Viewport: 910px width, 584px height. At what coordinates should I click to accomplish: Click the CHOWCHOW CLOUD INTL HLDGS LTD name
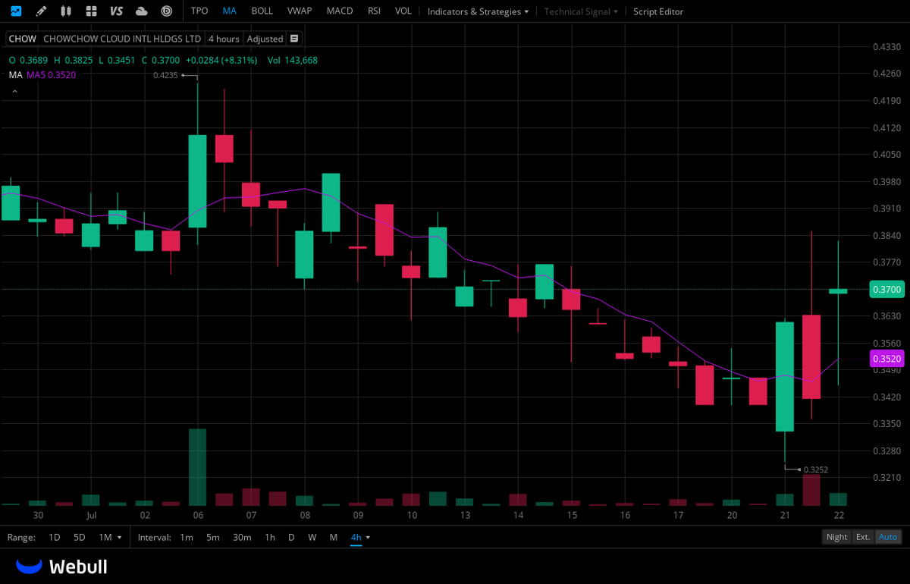coord(122,39)
